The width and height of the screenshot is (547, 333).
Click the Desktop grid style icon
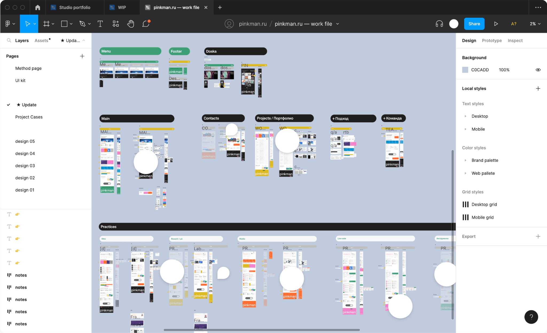pyautogui.click(x=466, y=204)
